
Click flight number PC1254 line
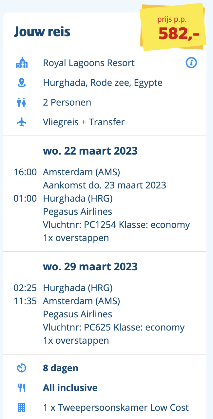coord(116,225)
